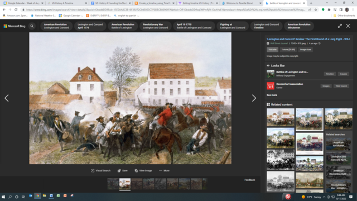
Task: Open the WSJ 'Lexington and Concord' Review title link
Action: point(308,39)
